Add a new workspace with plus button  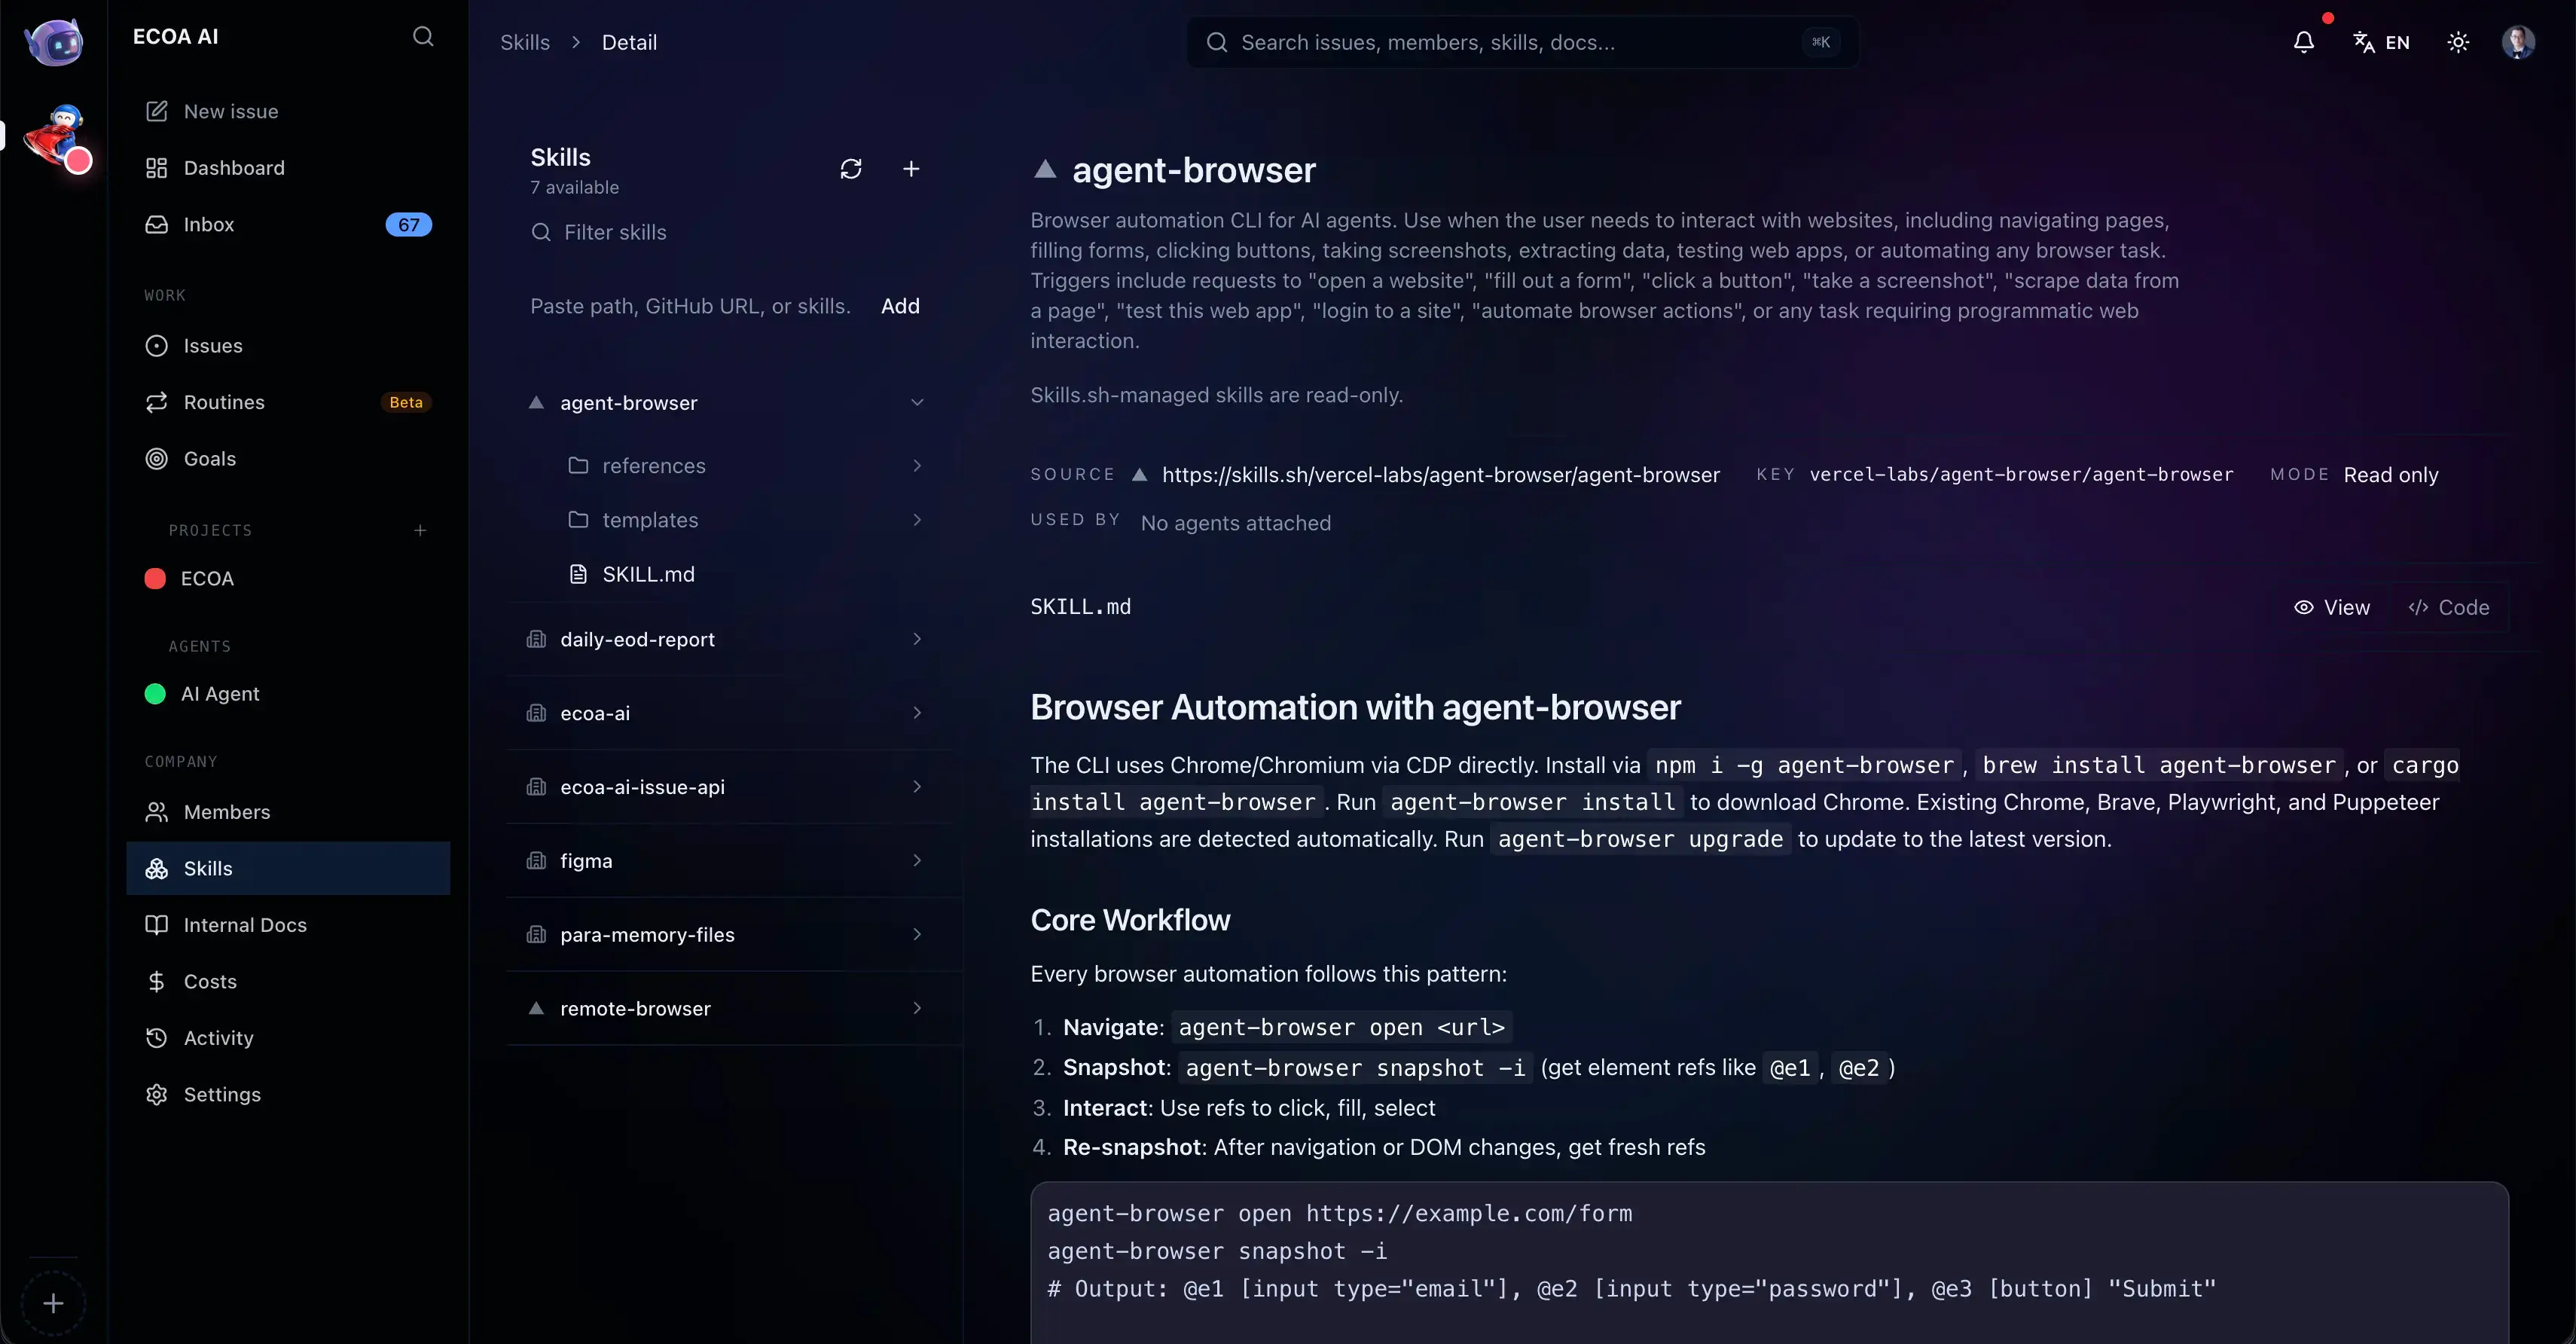(x=53, y=1303)
